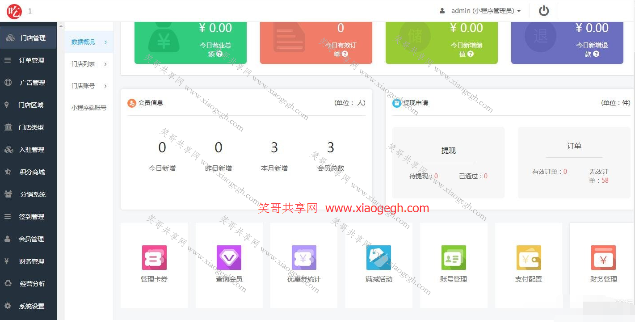This screenshot has height=328, width=635.
Task: Click the help icon next to 今日新增储值
Action: 471,54
